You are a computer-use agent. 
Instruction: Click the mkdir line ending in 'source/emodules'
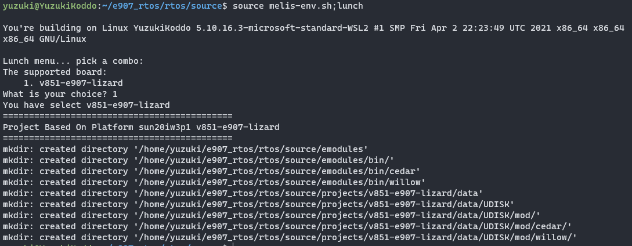coord(185,149)
